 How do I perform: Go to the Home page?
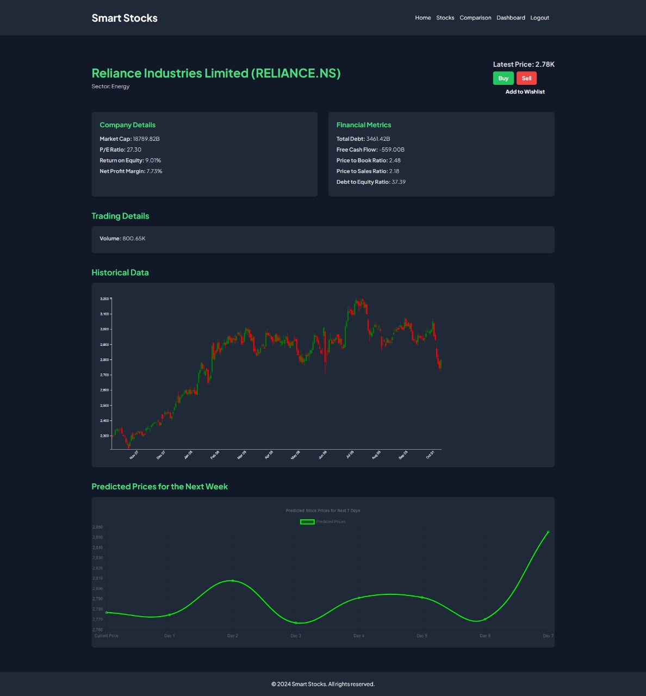(x=423, y=18)
